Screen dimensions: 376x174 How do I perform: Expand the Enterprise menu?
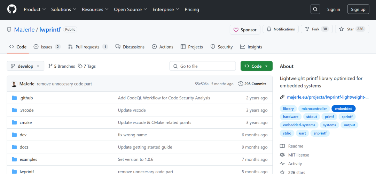(166, 9)
